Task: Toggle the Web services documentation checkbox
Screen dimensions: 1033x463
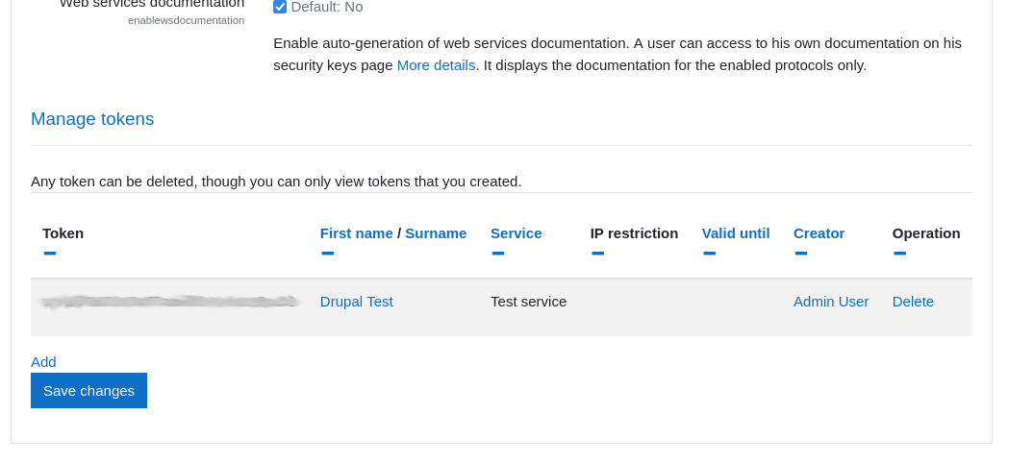Action: (x=280, y=8)
